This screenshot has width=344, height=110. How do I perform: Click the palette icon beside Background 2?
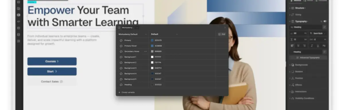click(x=121, y=62)
